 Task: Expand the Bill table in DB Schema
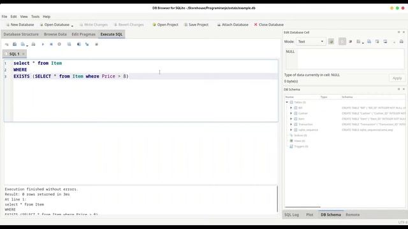291,108
